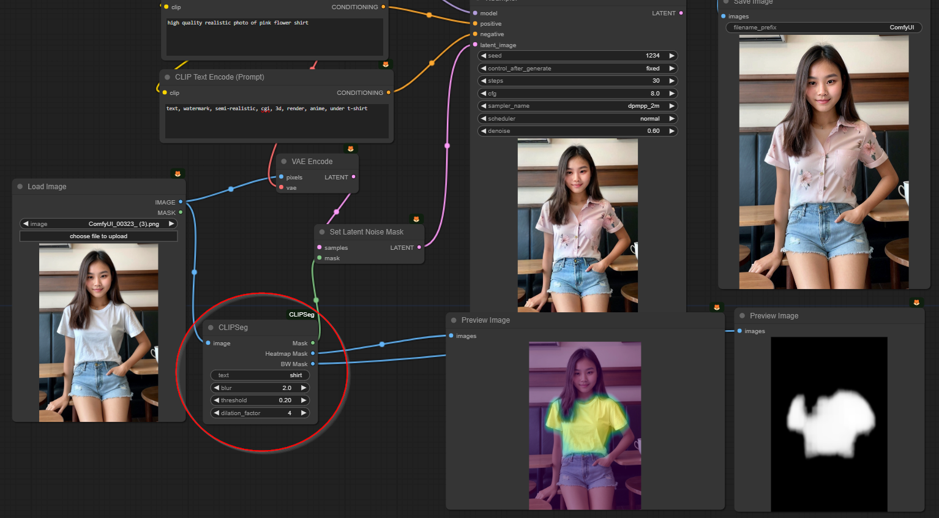939x518 pixels.
Task: Click the images input dot on Preview Image
Action: (451, 336)
